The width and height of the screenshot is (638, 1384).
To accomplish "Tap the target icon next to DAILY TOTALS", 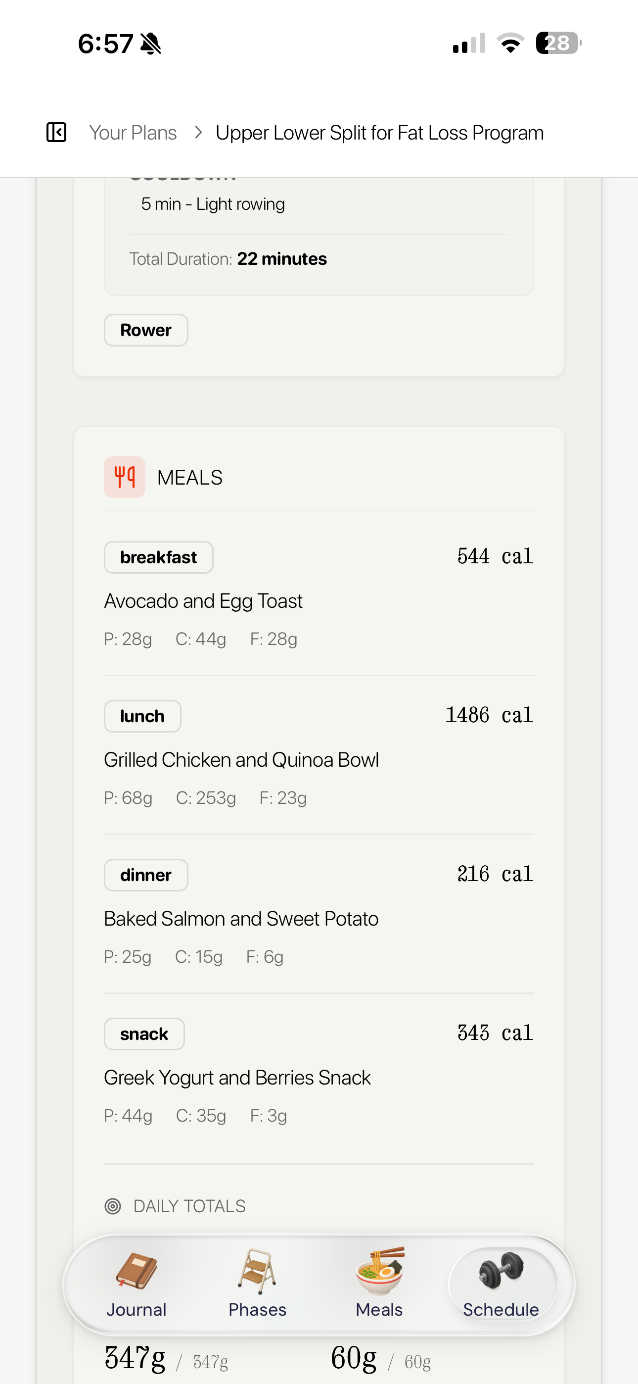I will 113,1206.
